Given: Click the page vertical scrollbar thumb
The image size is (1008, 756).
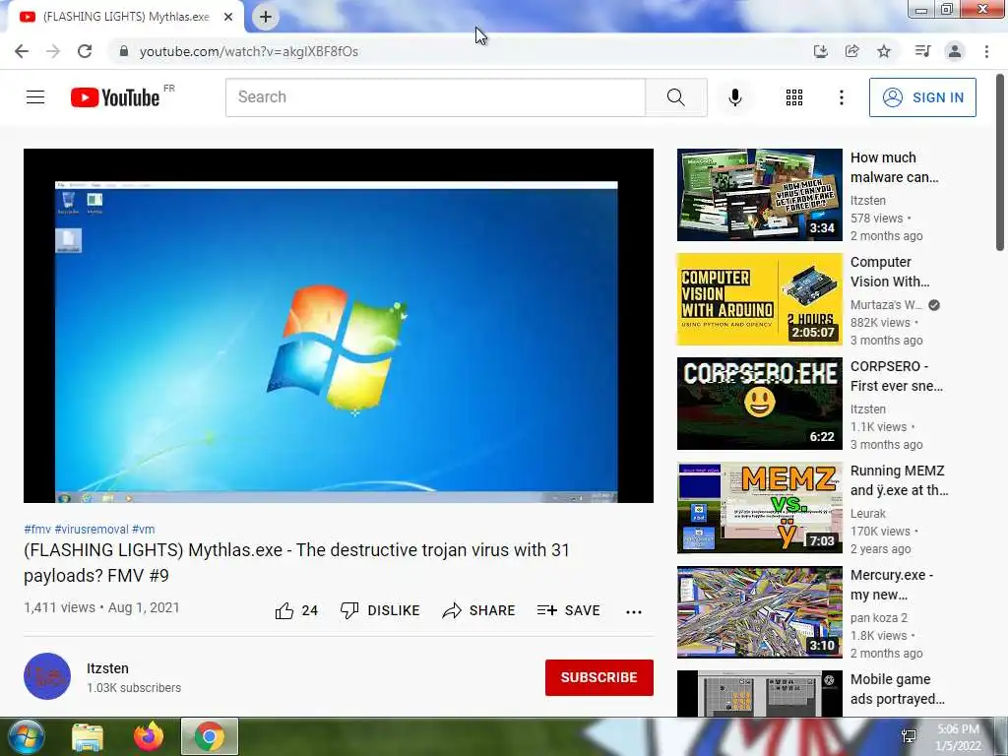Looking at the screenshot, I should pos(1000,162).
